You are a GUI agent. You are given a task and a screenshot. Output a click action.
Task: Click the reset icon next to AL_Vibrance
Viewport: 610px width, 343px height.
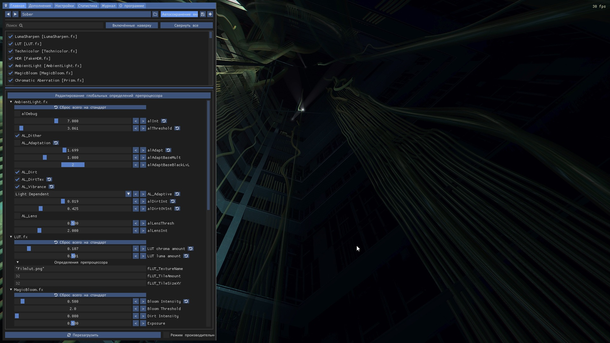tap(51, 187)
